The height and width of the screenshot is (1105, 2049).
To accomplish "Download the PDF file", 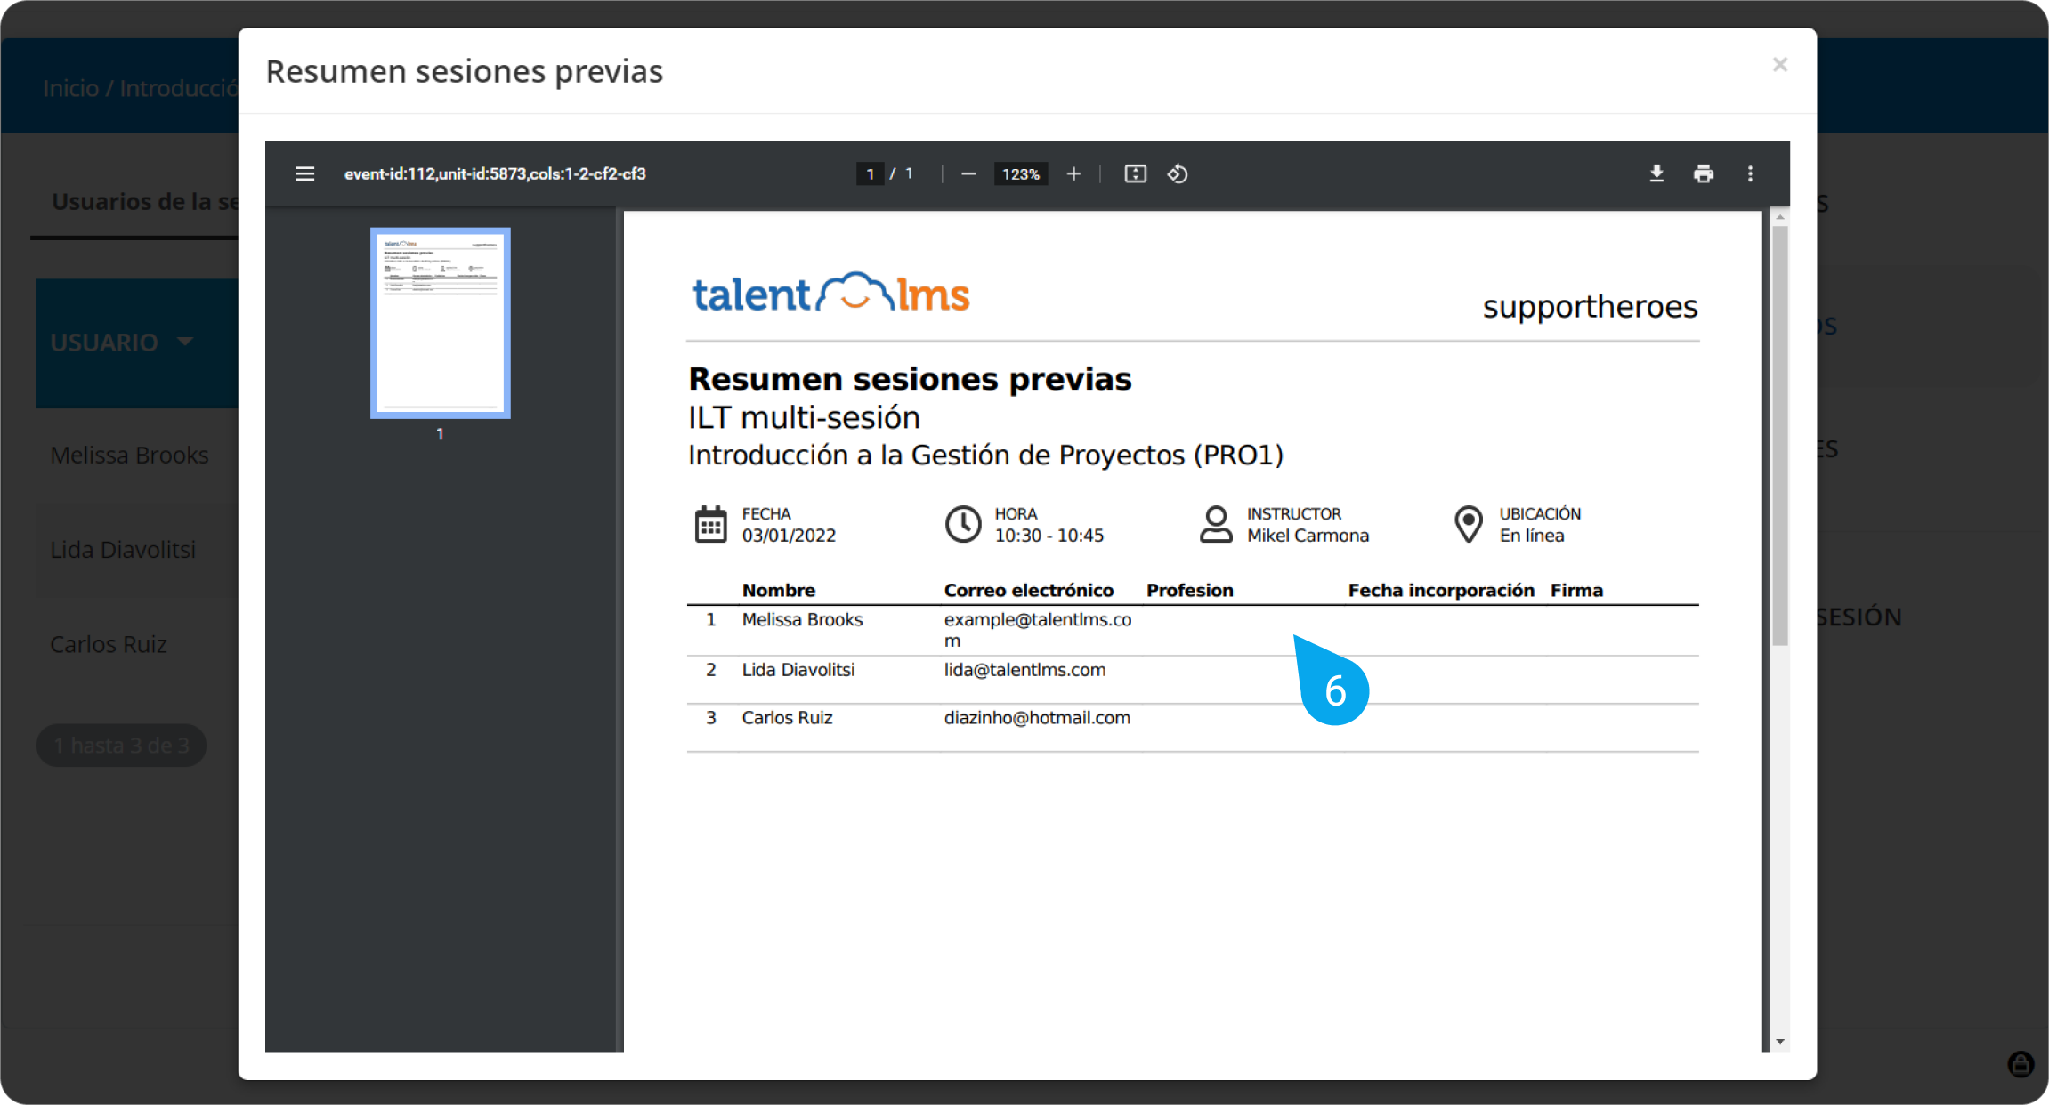I will pyautogui.click(x=1656, y=173).
